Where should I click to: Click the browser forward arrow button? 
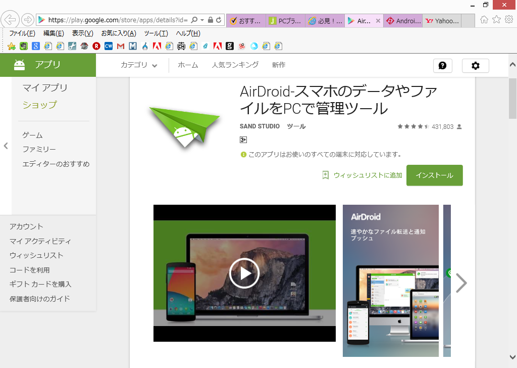click(x=28, y=20)
